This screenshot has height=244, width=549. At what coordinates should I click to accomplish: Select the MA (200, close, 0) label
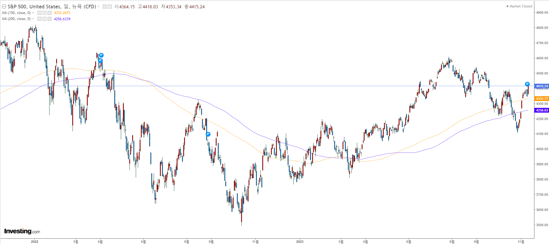coord(16,19)
